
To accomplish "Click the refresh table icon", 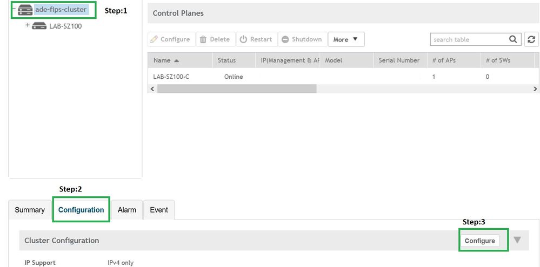I will [x=531, y=39].
